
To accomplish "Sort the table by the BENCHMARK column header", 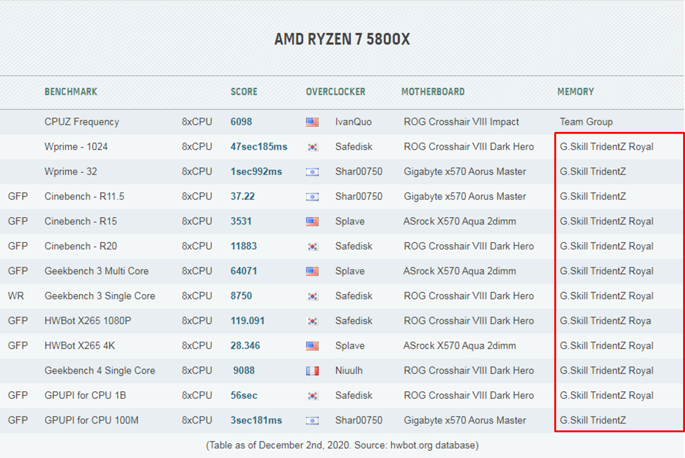I will pyautogui.click(x=71, y=92).
